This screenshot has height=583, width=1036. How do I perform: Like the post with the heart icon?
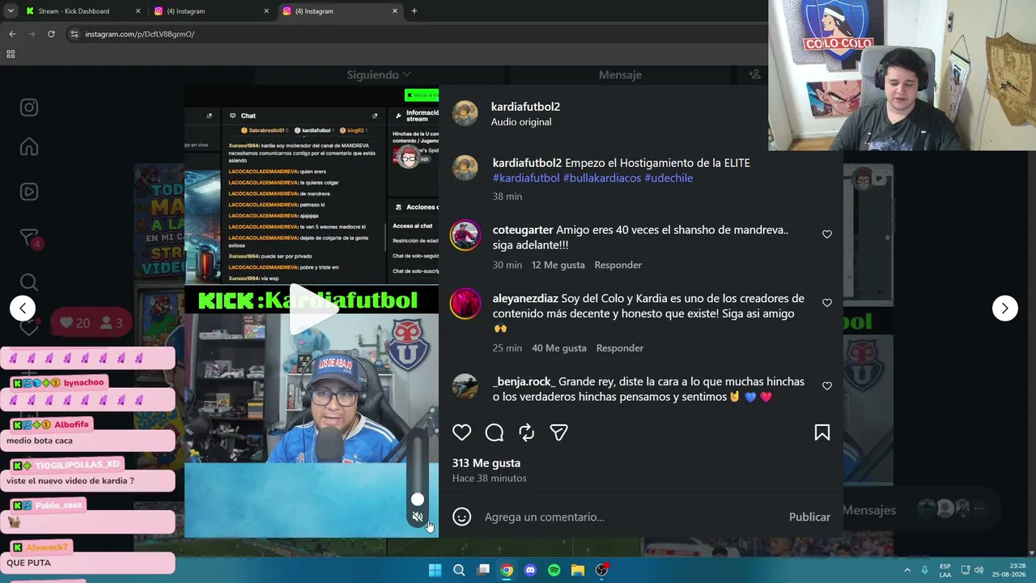tap(461, 432)
